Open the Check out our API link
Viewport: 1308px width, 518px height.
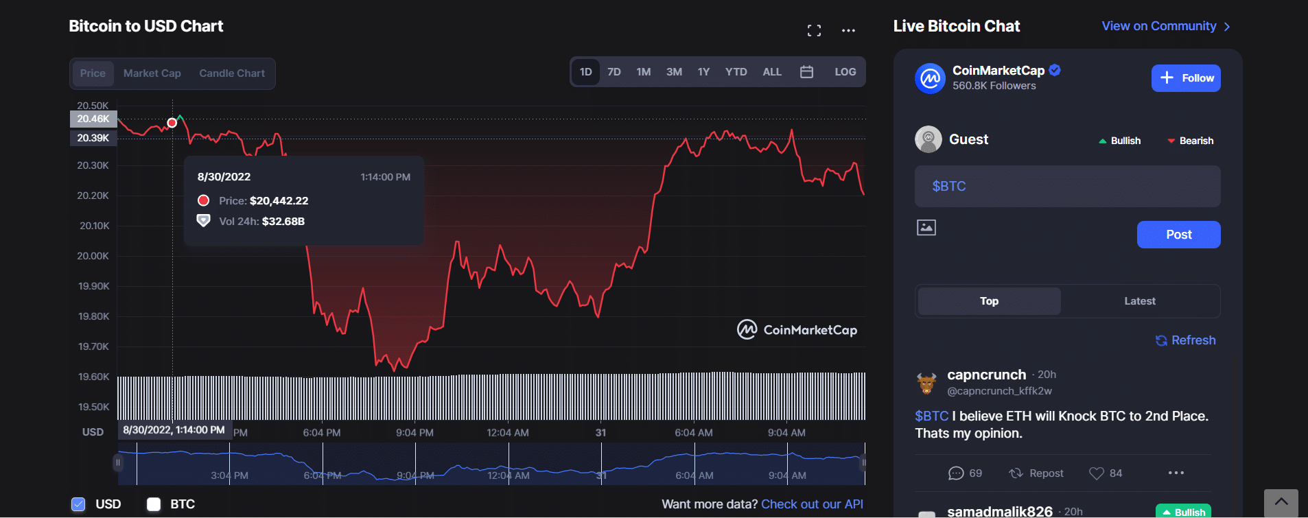point(813,504)
